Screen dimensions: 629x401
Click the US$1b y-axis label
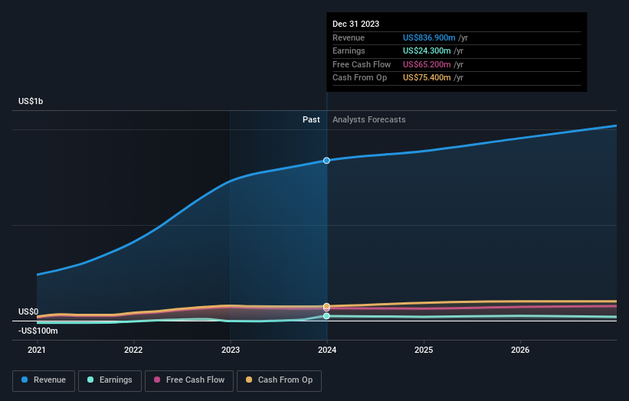[x=31, y=101]
